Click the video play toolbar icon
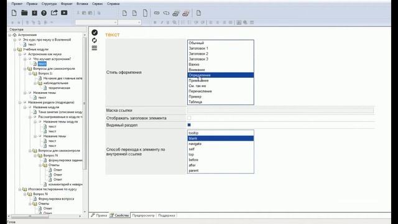The image size is (398, 224). [64, 12]
